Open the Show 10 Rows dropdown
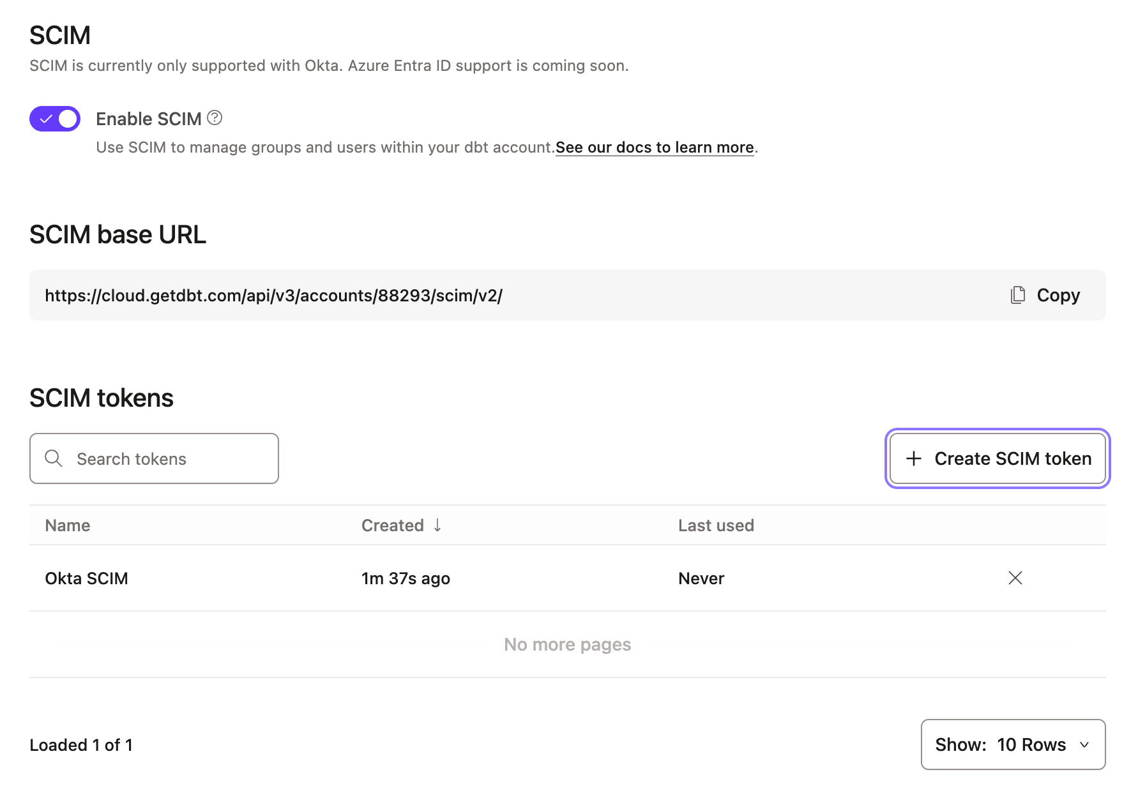1138x793 pixels. pyautogui.click(x=1013, y=744)
